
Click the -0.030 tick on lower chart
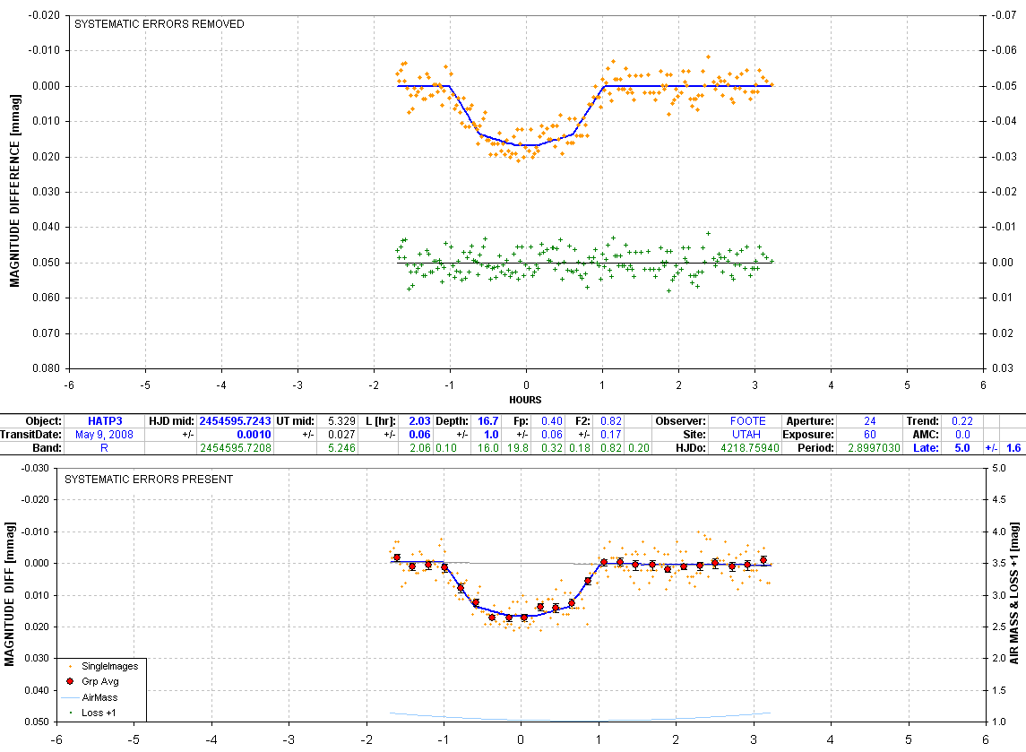(35, 468)
